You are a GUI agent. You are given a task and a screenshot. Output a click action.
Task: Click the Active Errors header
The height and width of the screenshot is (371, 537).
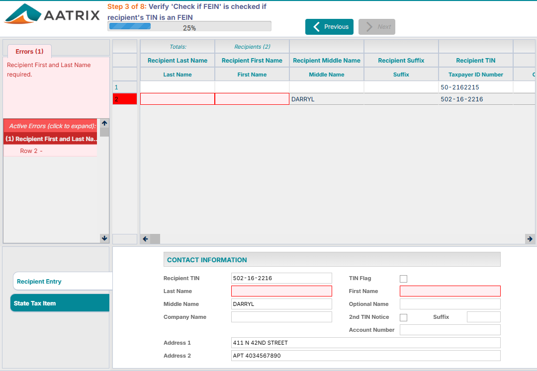(51, 126)
